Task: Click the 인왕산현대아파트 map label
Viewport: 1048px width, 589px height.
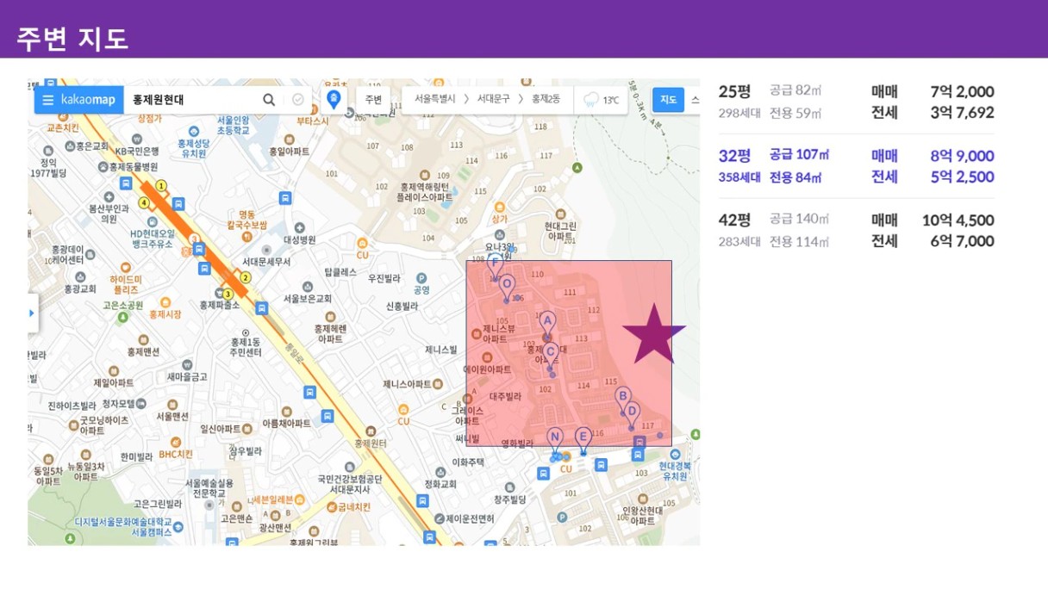Action: coord(643,516)
